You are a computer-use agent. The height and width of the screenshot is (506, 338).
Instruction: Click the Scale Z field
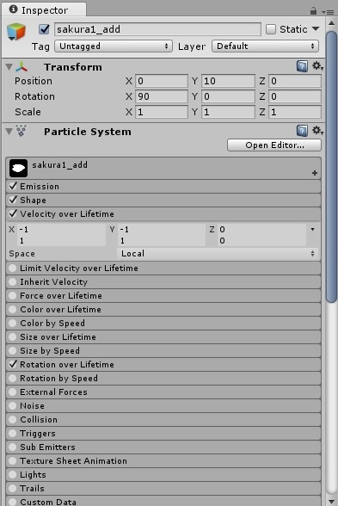[x=295, y=112]
